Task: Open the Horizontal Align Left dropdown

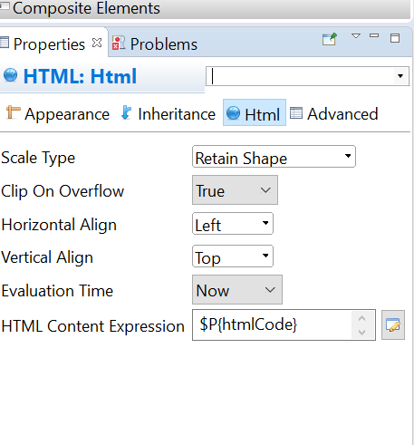Action: pos(233,224)
